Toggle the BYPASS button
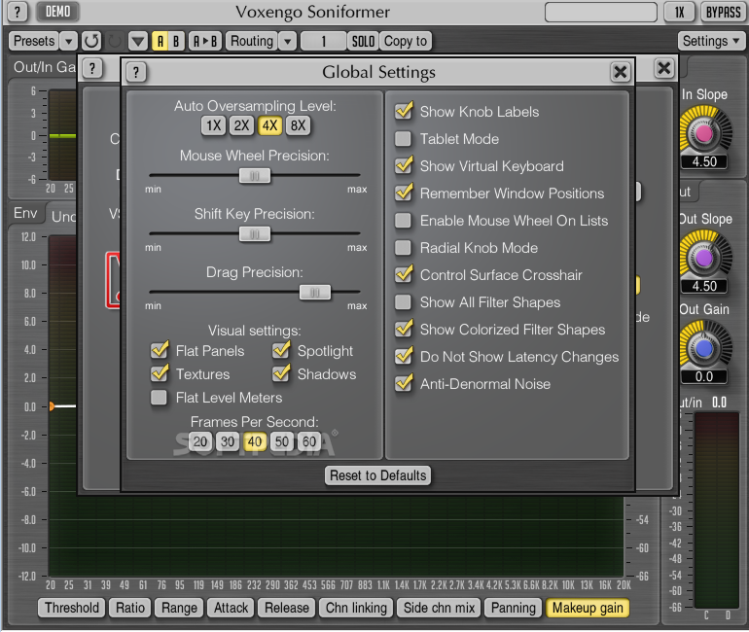The width and height of the screenshot is (749, 632). (723, 12)
